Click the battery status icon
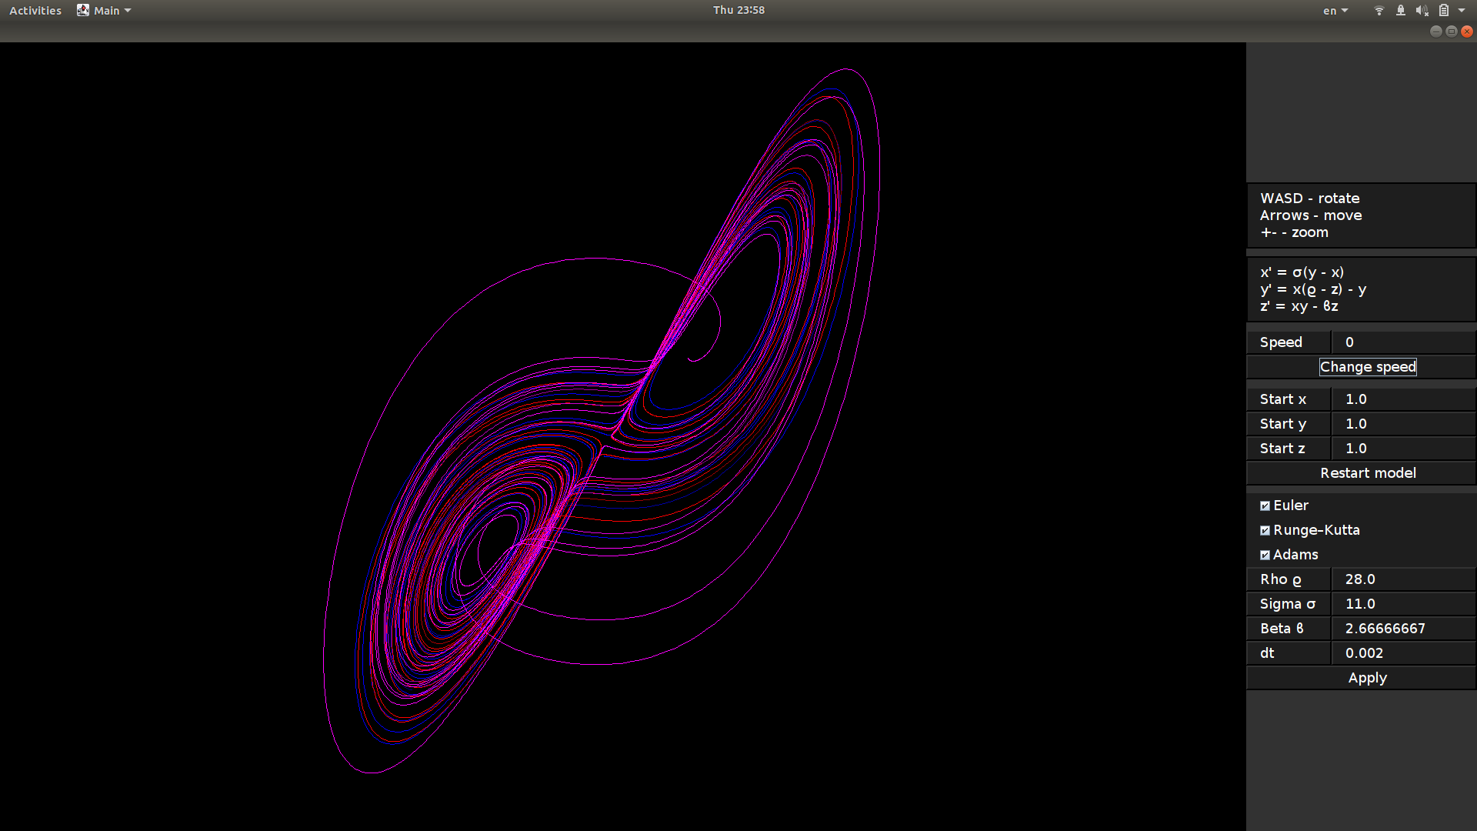Image resolution: width=1477 pixels, height=831 pixels. tap(1444, 11)
